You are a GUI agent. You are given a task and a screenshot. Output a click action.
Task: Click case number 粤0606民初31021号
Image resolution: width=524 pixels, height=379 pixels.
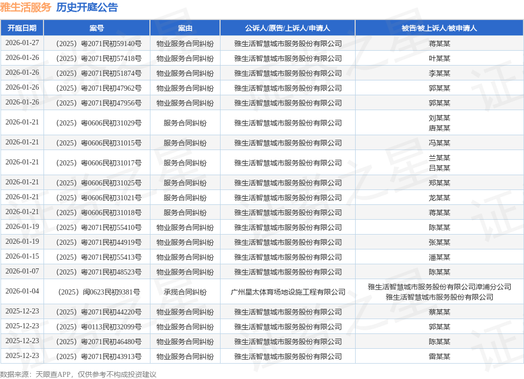tap(99, 198)
